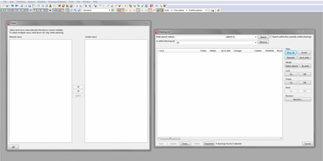This screenshot has height=161, width=323.
Task: Click the Remove button in Drawing List
Action: point(263,42)
